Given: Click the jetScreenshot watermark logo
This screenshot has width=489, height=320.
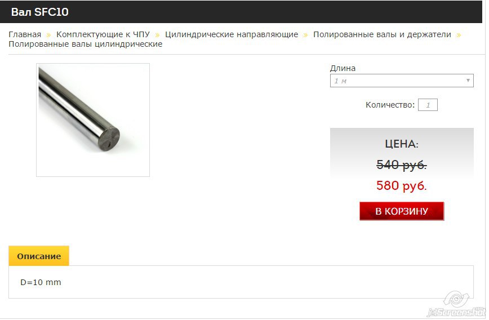Looking at the screenshot, I should (457, 304).
